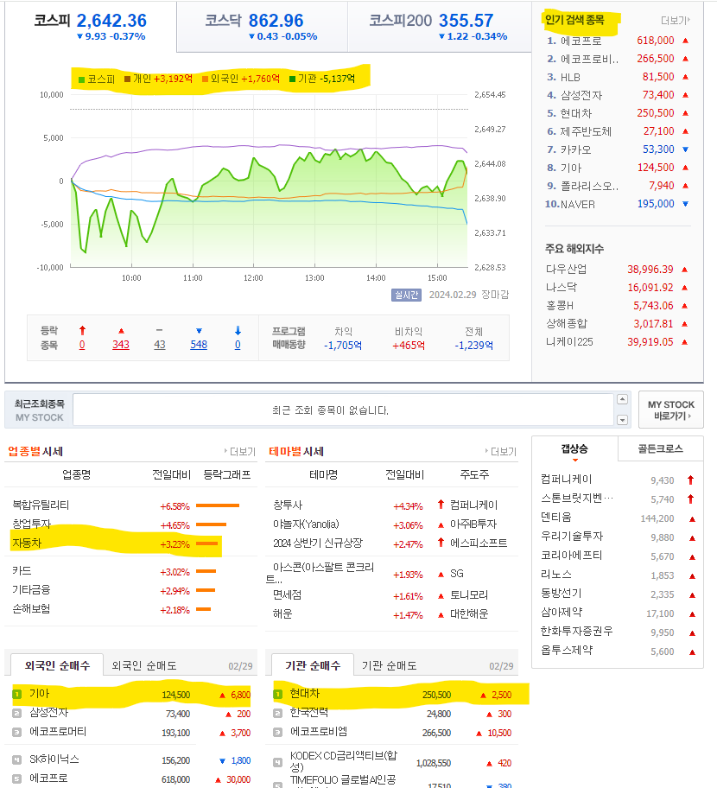Select the 기관 순매수 tab
Viewport: 717px width, 788px height.
tap(313, 665)
